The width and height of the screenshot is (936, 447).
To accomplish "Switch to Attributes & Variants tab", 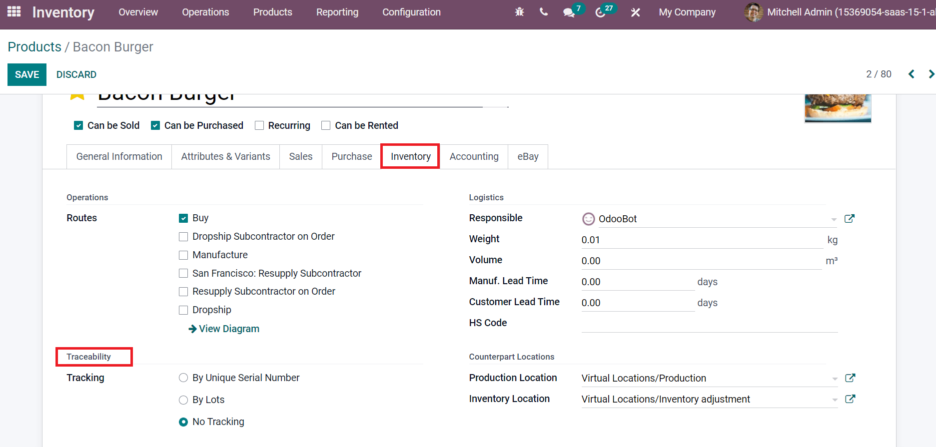I will coord(225,156).
